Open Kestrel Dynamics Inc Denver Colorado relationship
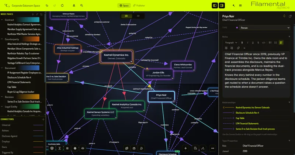This screenshot has width=295, height=155. pyautogui.click(x=253, y=107)
